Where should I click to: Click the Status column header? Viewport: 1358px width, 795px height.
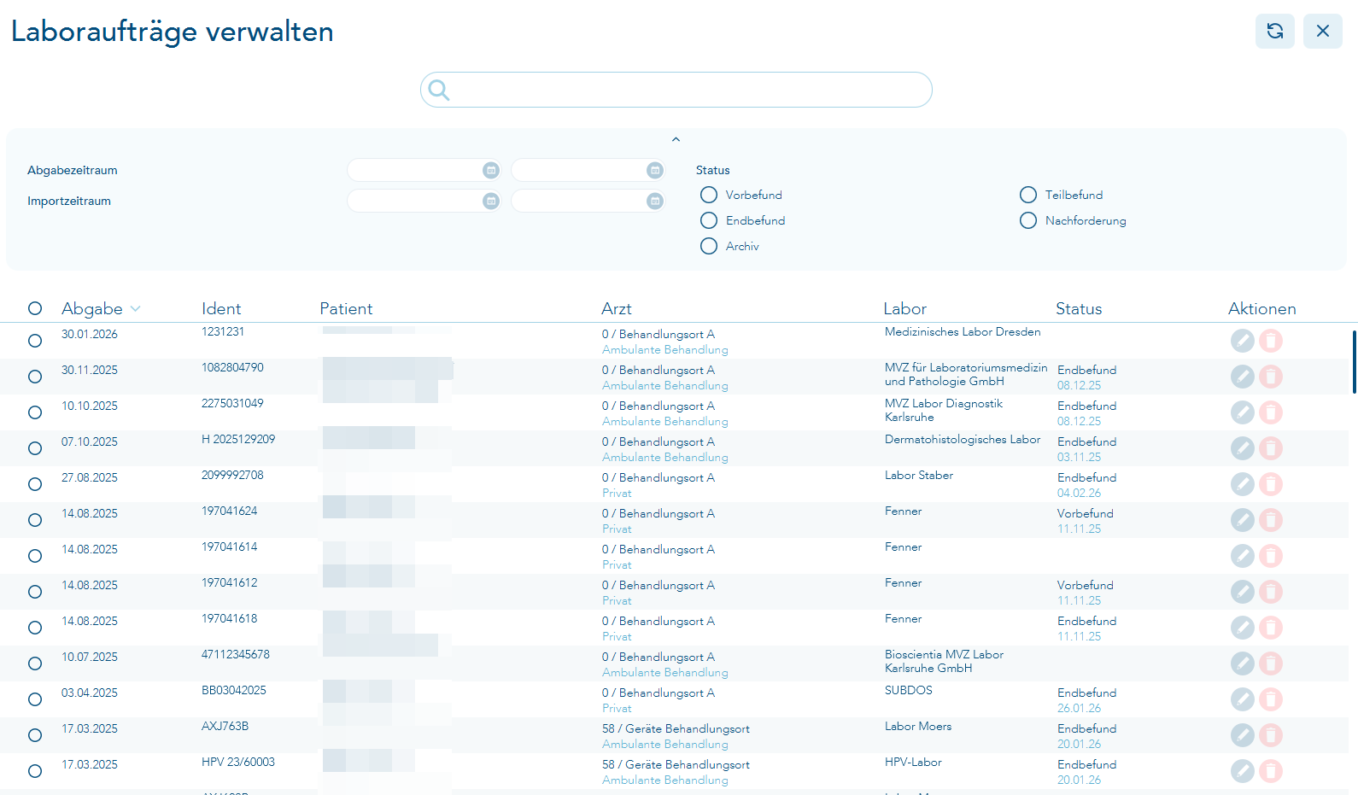1078,309
